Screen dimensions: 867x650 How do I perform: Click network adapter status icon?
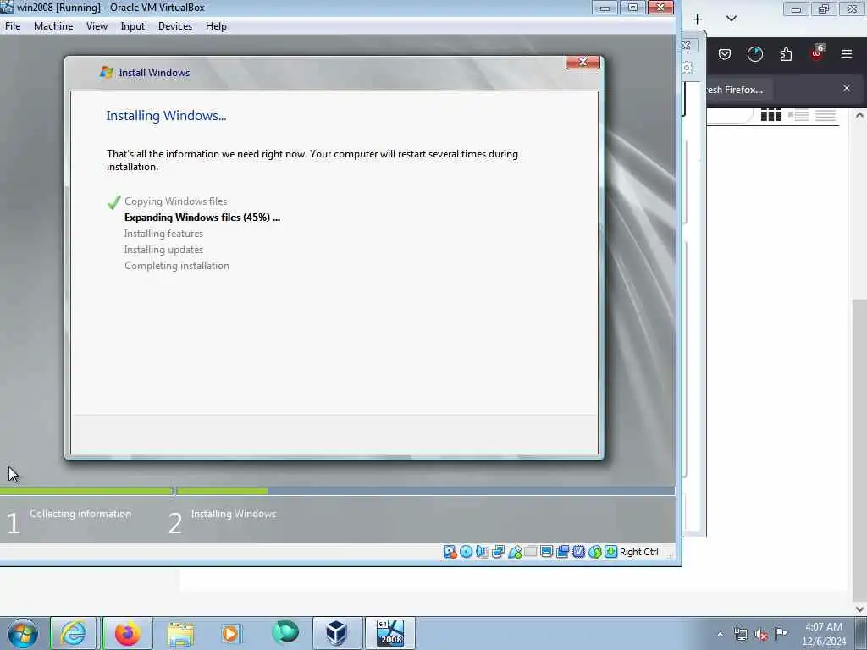pyautogui.click(x=498, y=552)
